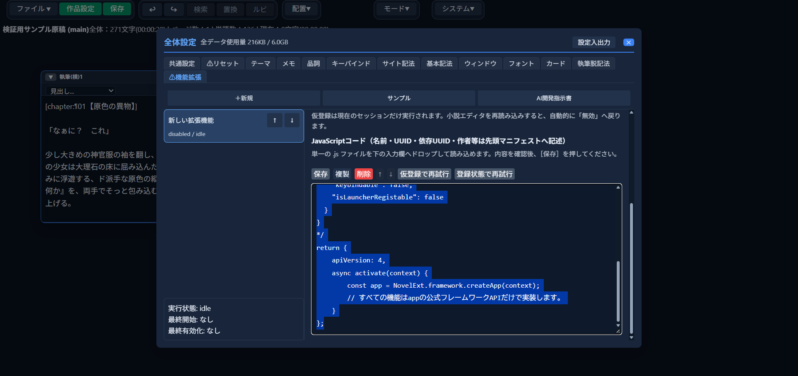This screenshot has width=798, height=376.
Task: Switch to the キーバインド tab
Action: pyautogui.click(x=351, y=63)
